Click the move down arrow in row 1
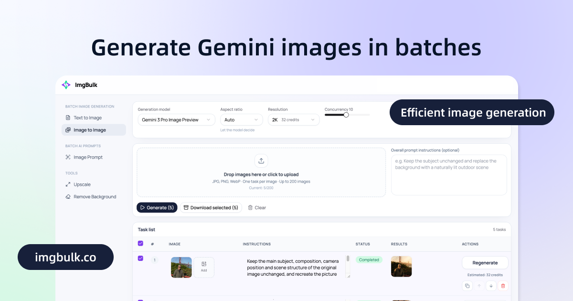This screenshot has height=301, width=573. tap(491, 286)
